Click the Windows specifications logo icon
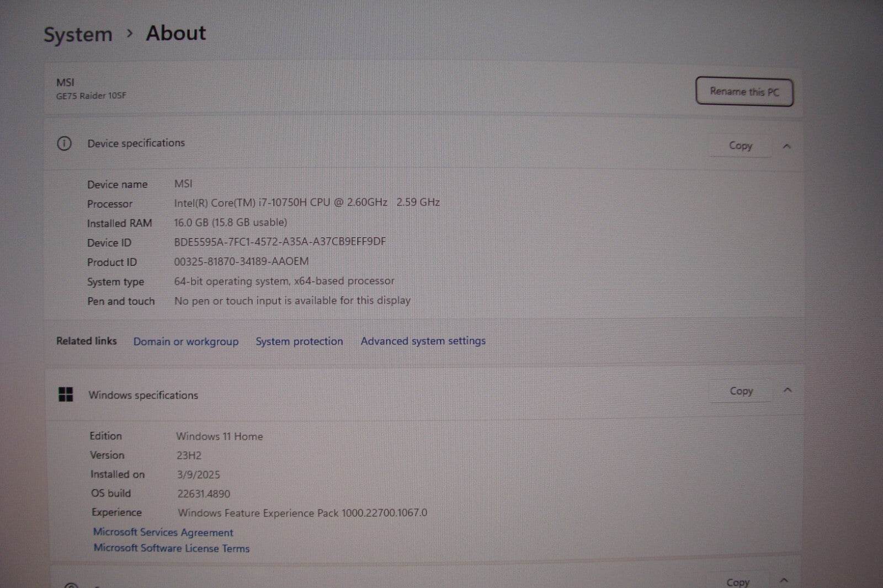This screenshot has width=883, height=588. (66, 395)
